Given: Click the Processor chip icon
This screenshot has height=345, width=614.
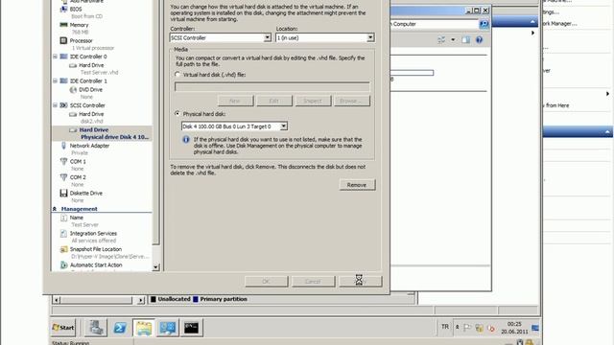Looking at the screenshot, I should pyautogui.click(x=63, y=40).
